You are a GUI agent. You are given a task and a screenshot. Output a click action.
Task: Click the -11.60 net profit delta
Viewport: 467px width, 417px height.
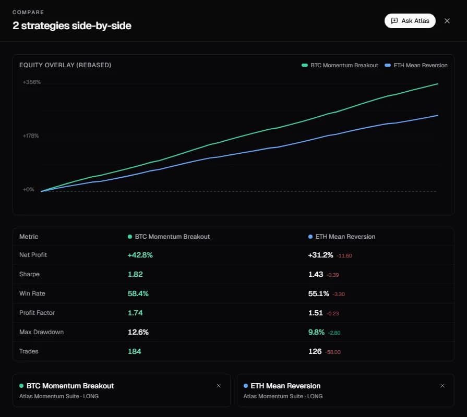344,256
